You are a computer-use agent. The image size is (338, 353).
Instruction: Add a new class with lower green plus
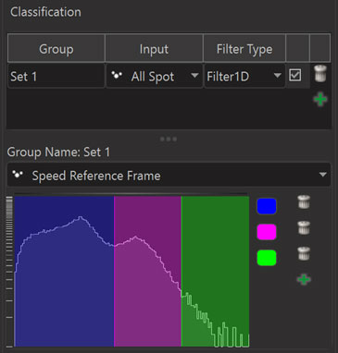pyautogui.click(x=304, y=279)
